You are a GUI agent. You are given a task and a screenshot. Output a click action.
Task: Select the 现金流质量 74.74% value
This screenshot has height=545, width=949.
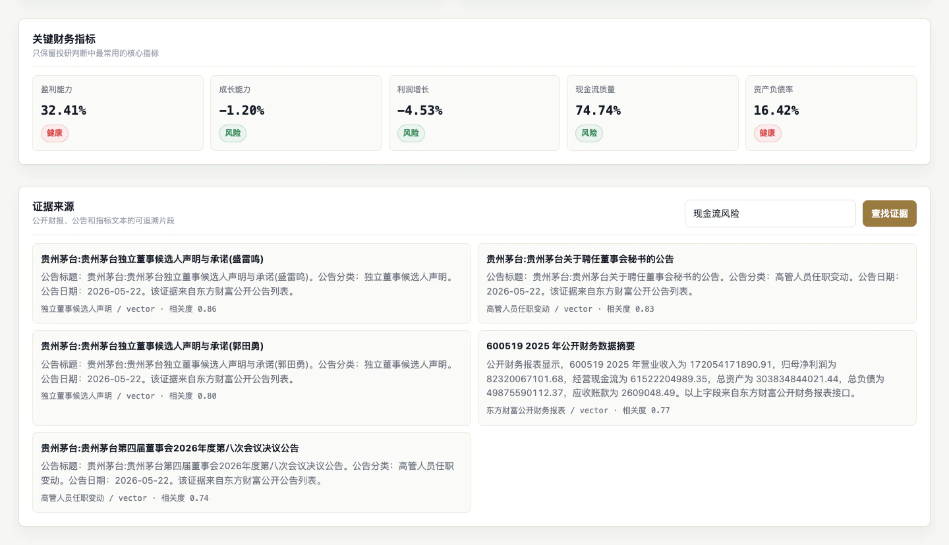[598, 111]
